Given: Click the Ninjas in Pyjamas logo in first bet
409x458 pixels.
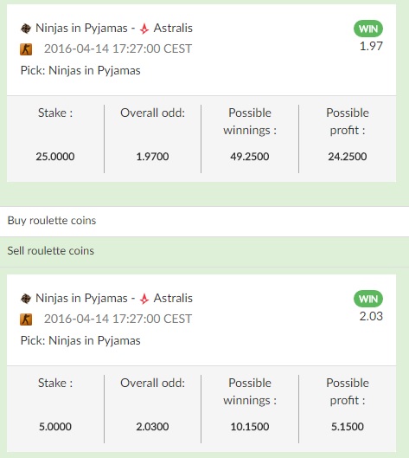Looking at the screenshot, I should coord(26,29).
